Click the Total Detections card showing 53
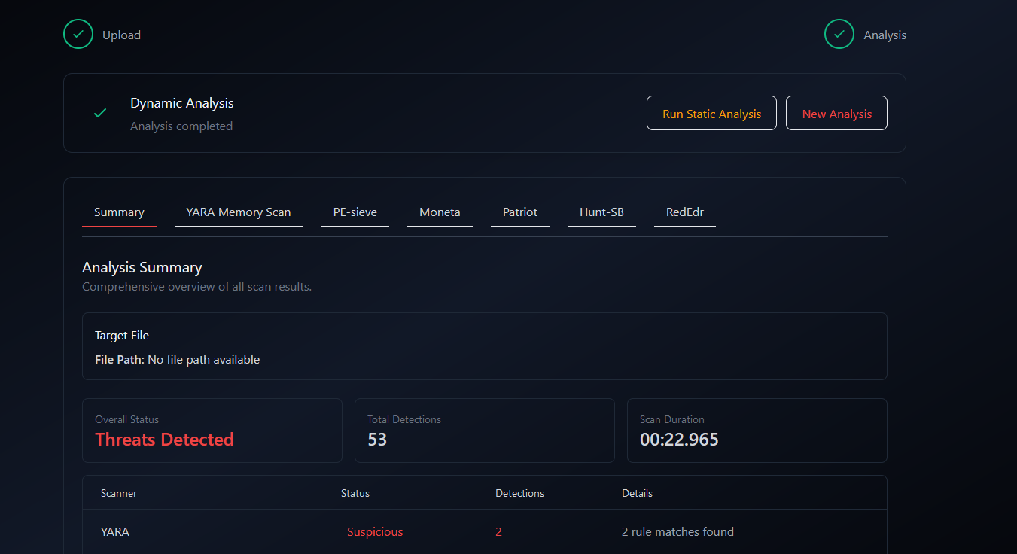The width and height of the screenshot is (1017, 554). coord(484,431)
